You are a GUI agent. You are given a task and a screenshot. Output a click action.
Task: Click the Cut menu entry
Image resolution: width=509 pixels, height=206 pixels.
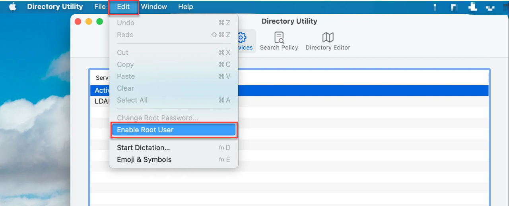tap(174, 53)
